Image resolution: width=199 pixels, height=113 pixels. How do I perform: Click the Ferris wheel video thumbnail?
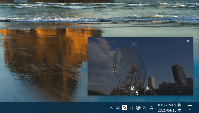click(140, 66)
